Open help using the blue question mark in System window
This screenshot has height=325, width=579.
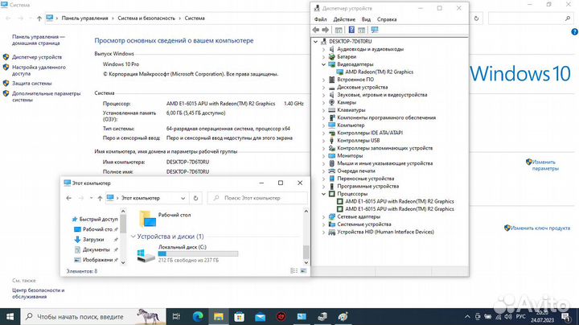click(x=574, y=32)
